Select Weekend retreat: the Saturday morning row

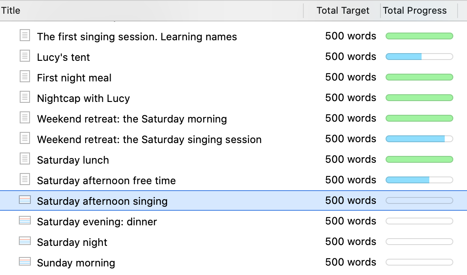point(233,119)
